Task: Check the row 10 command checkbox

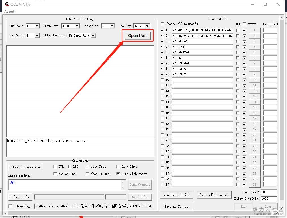Action: tap(162, 80)
